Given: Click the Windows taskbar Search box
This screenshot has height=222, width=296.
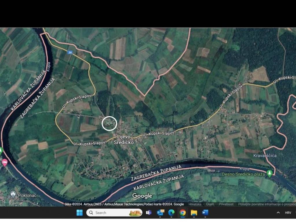Looking at the screenshot, I should pos(114,213).
